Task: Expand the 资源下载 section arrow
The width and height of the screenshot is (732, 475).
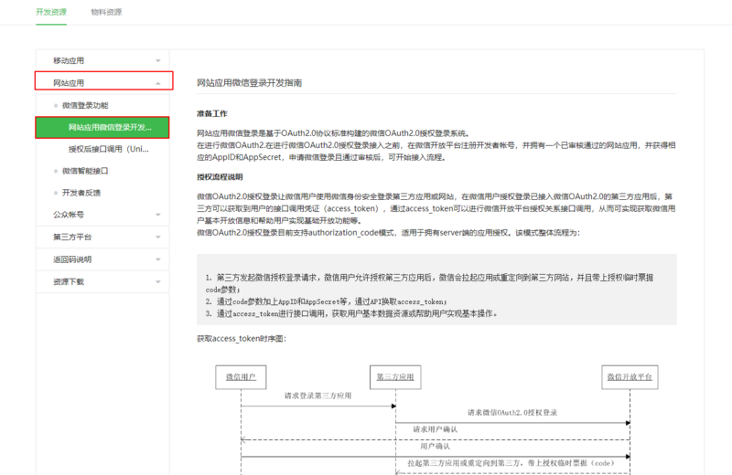Action: point(157,281)
